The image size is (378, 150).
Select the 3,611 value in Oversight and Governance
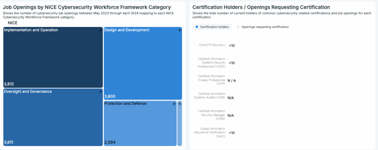pyautogui.click(x=9, y=142)
